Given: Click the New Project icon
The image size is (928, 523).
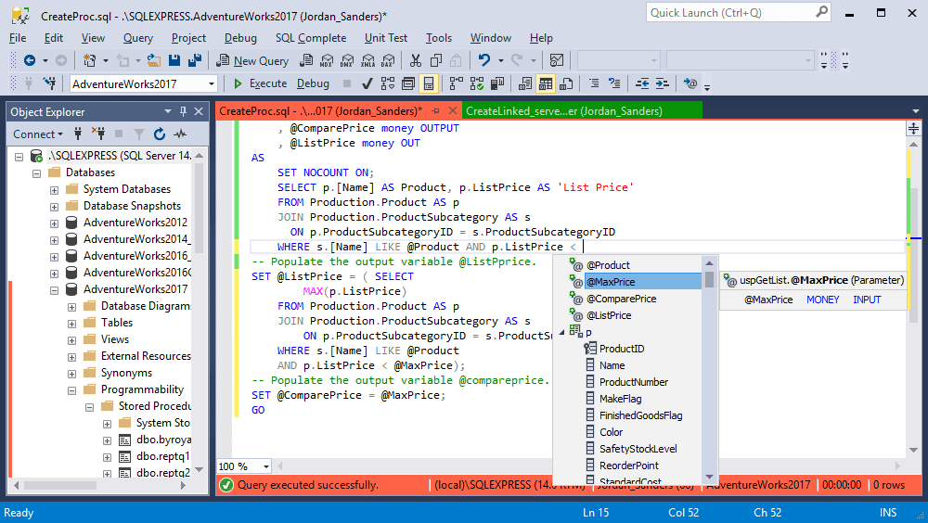Looking at the screenshot, I should [x=89, y=60].
